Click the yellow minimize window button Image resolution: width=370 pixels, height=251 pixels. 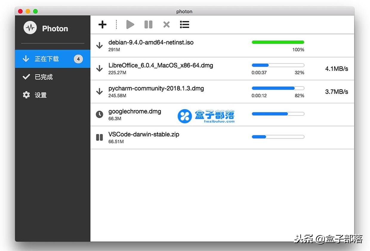[28, 11]
